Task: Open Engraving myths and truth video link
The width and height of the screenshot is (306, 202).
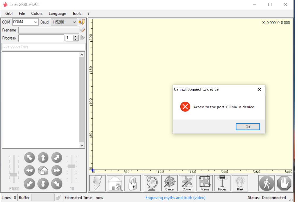Action: (175, 197)
